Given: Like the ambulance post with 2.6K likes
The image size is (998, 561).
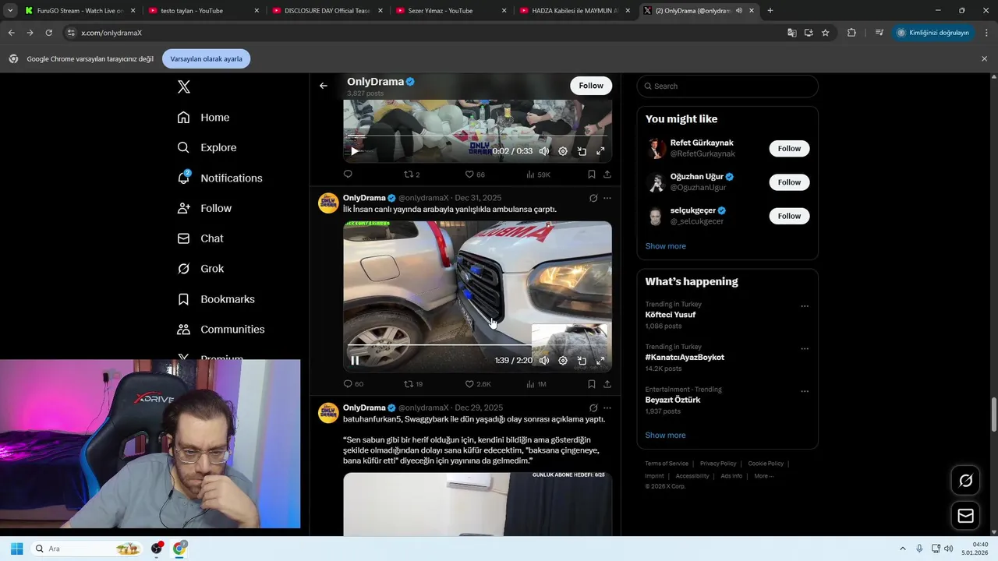Looking at the screenshot, I should click(478, 384).
